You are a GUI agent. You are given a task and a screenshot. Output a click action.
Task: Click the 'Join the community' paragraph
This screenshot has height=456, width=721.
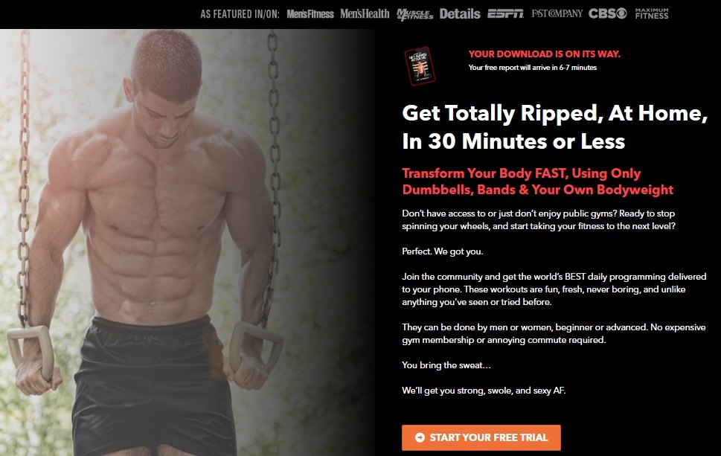pyautogui.click(x=554, y=289)
